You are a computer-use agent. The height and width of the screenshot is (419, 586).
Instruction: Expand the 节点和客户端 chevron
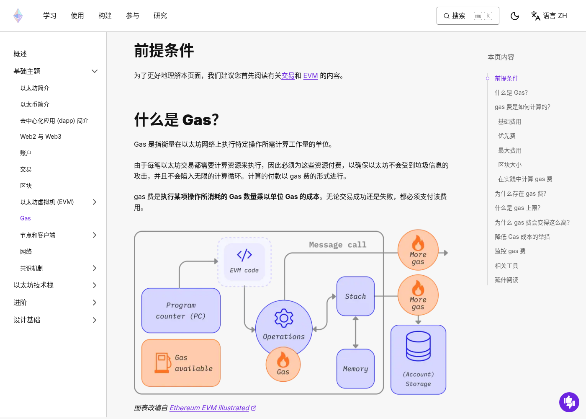95,235
